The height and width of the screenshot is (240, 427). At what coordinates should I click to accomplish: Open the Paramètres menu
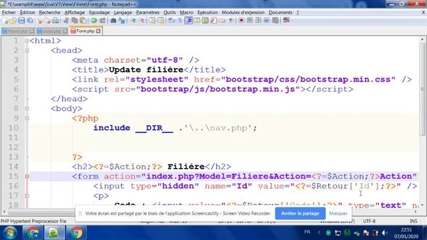(148, 13)
